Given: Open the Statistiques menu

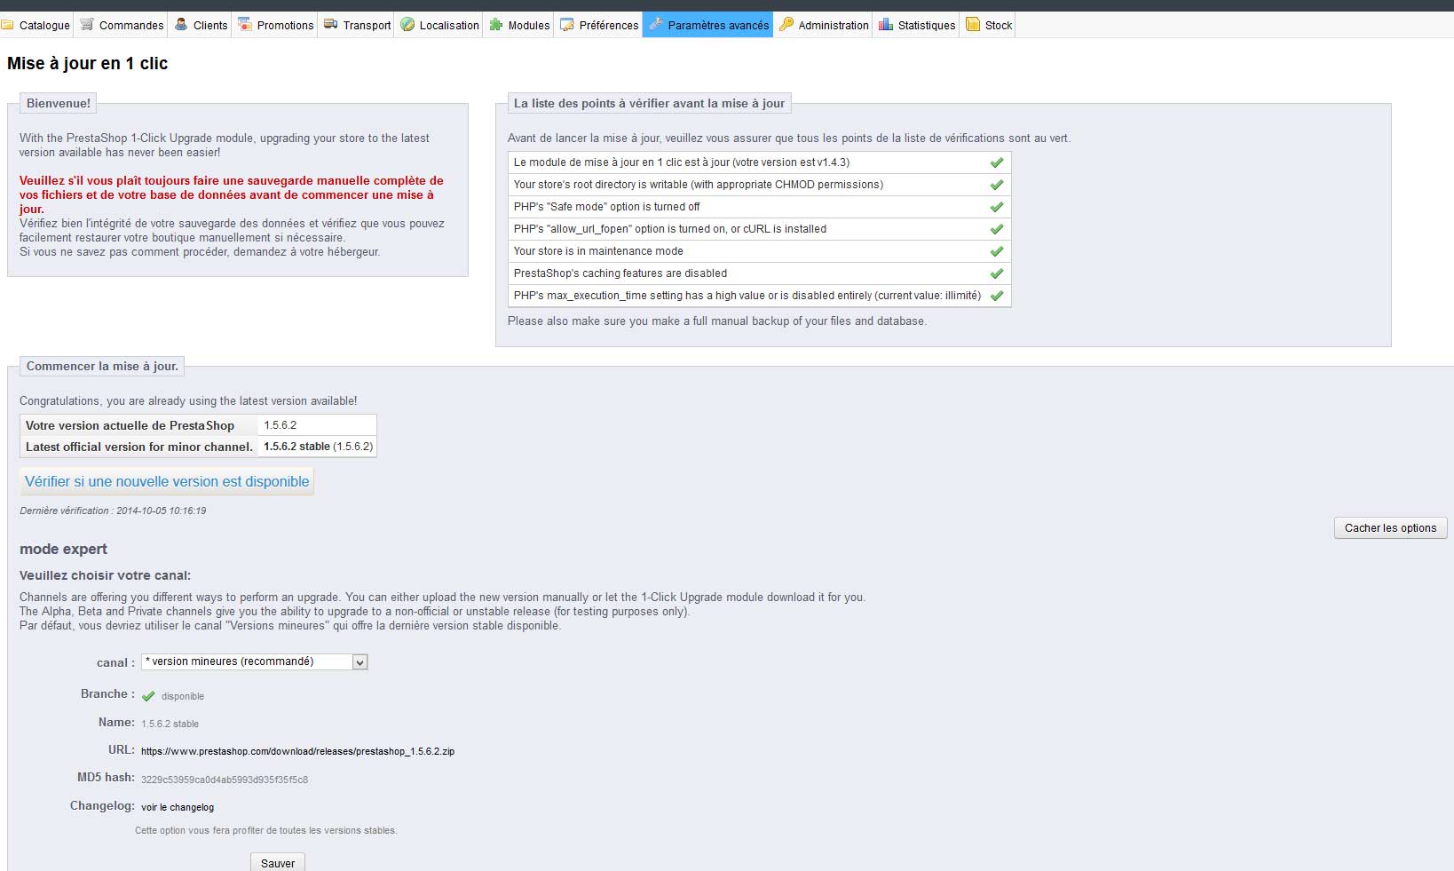Looking at the screenshot, I should coord(917,25).
